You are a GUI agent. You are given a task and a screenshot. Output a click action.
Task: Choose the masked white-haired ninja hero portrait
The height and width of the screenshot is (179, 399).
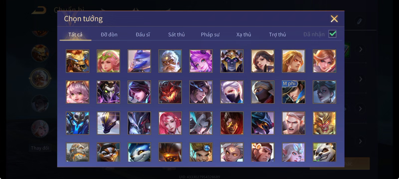point(232,92)
